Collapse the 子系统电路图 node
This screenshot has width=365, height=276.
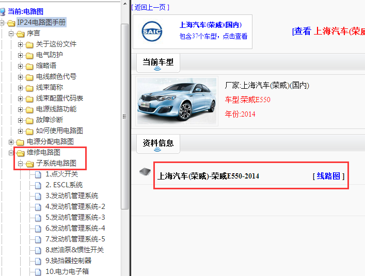pyautogui.click(x=20, y=164)
